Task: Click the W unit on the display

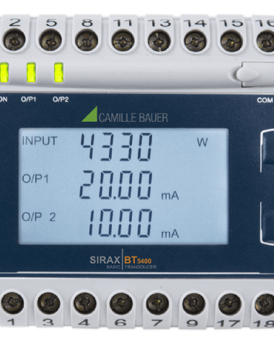Action: click(x=202, y=142)
